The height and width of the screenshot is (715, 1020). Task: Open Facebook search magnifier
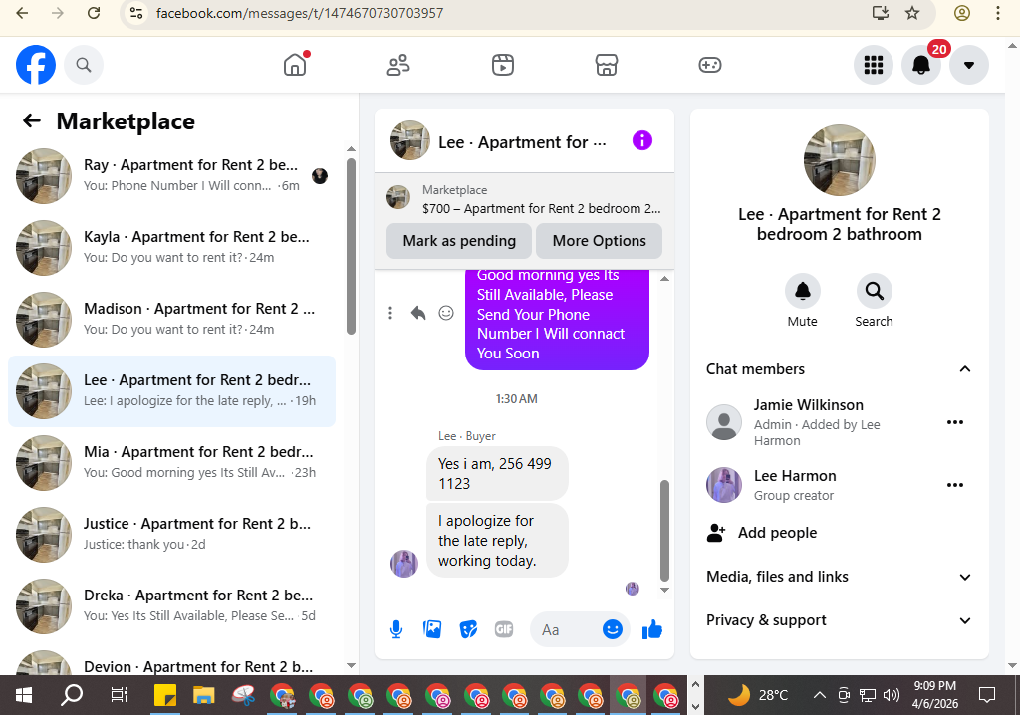[x=84, y=65]
